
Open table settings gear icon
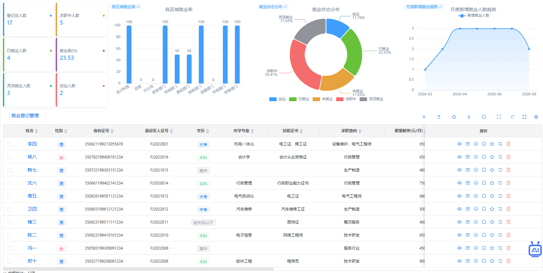(536, 117)
